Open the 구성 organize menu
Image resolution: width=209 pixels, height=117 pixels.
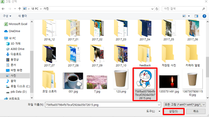click(x=7, y=16)
